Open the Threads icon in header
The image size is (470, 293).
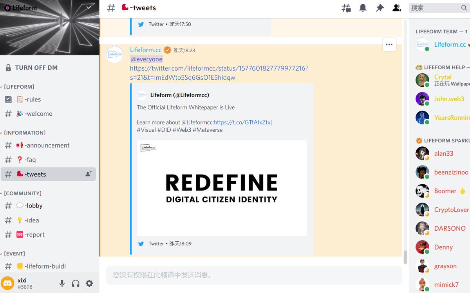(x=346, y=8)
